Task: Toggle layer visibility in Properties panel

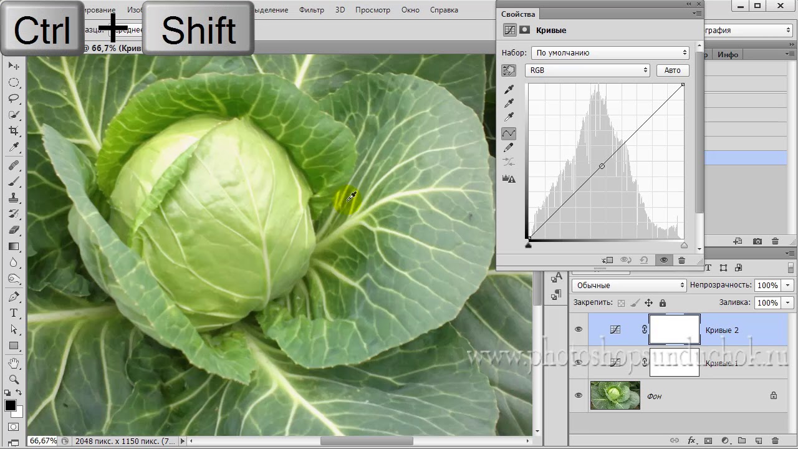Action: tap(664, 260)
